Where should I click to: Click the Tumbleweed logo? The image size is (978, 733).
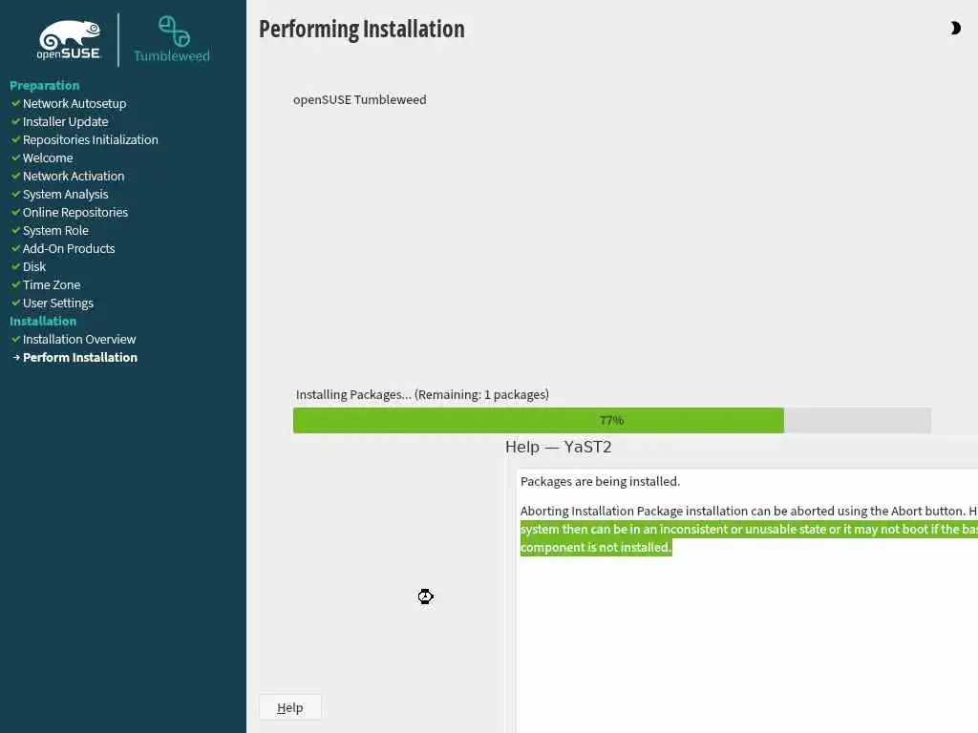click(x=172, y=39)
